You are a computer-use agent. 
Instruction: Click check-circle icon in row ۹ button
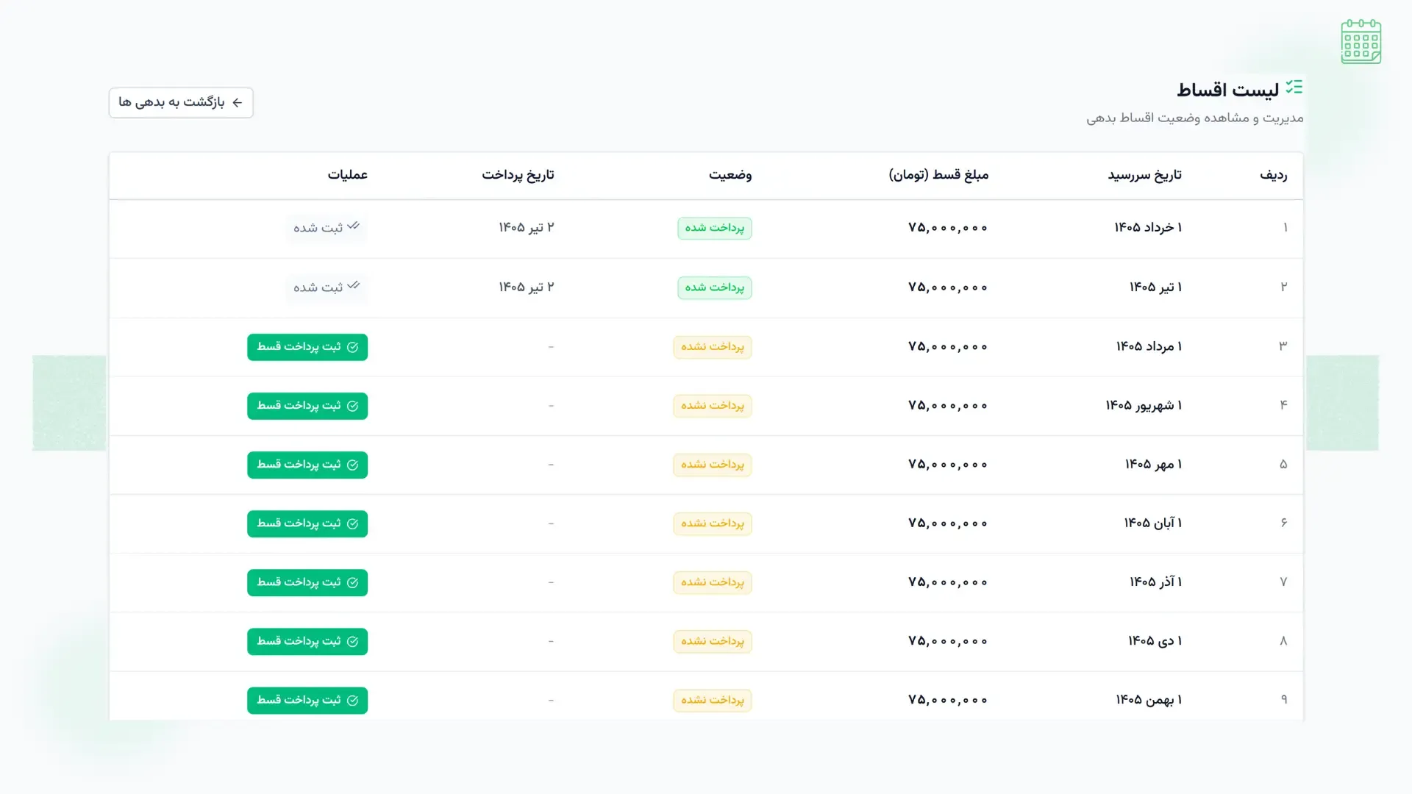(x=352, y=700)
